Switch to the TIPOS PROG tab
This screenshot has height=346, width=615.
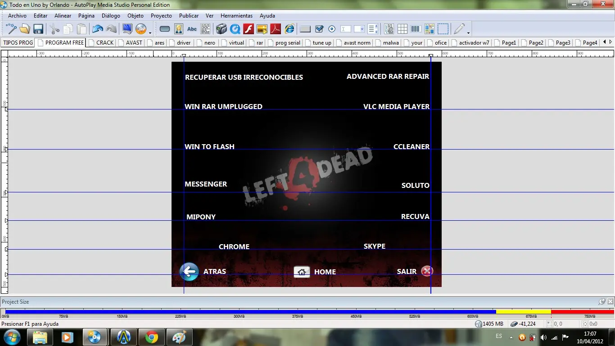pyautogui.click(x=18, y=43)
